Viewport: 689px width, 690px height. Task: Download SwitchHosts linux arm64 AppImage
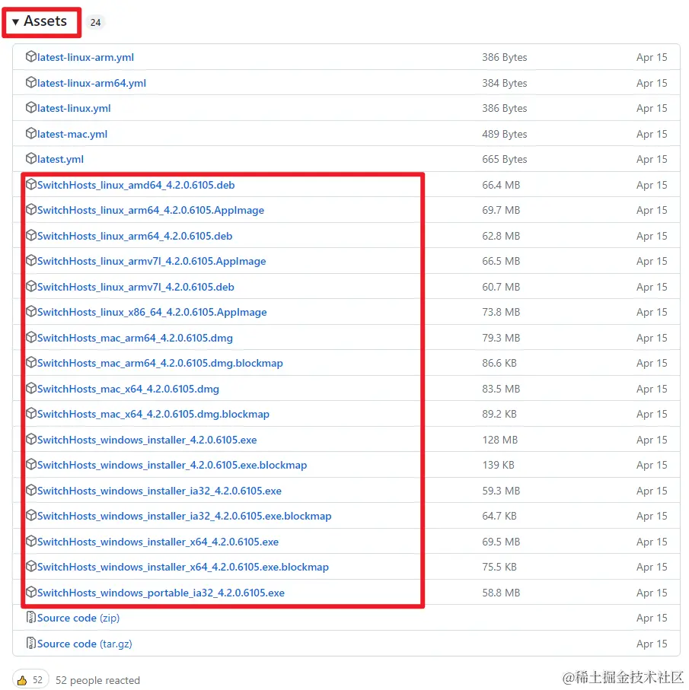151,210
